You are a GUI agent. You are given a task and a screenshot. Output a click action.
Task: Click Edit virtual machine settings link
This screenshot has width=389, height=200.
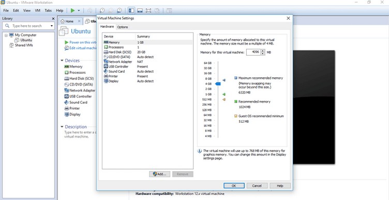pos(81,48)
